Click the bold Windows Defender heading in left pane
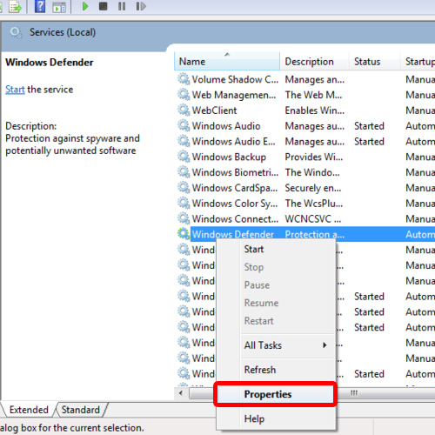The width and height of the screenshot is (435, 435). [50, 63]
